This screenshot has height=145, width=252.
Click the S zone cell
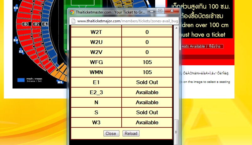(96, 112)
